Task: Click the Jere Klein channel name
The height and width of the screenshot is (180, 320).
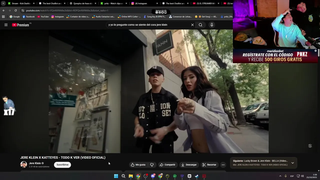Action: [x=35, y=163]
